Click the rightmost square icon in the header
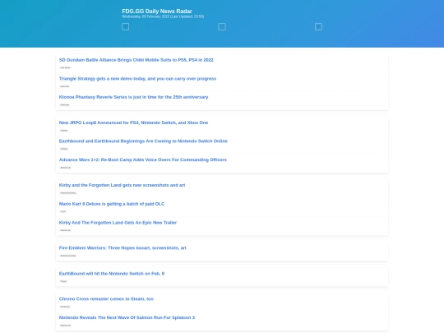The width and height of the screenshot is (444, 333). click(318, 27)
